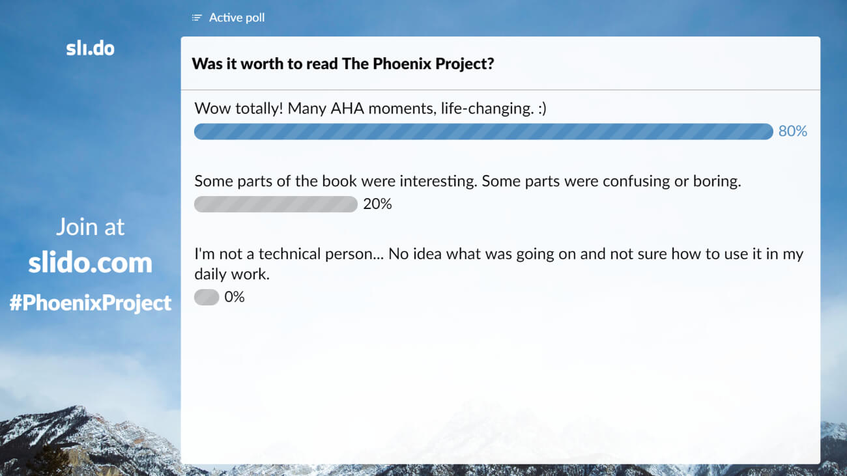Click the #PhoenixProject event hashtag

click(x=90, y=303)
